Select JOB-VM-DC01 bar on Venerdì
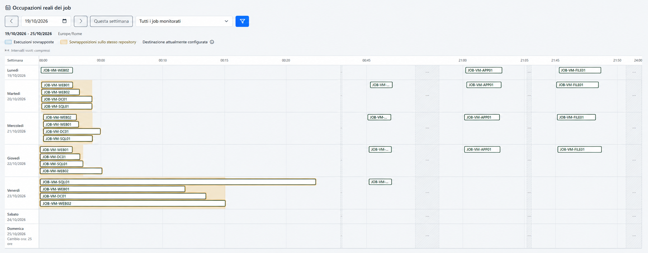 click(x=123, y=196)
